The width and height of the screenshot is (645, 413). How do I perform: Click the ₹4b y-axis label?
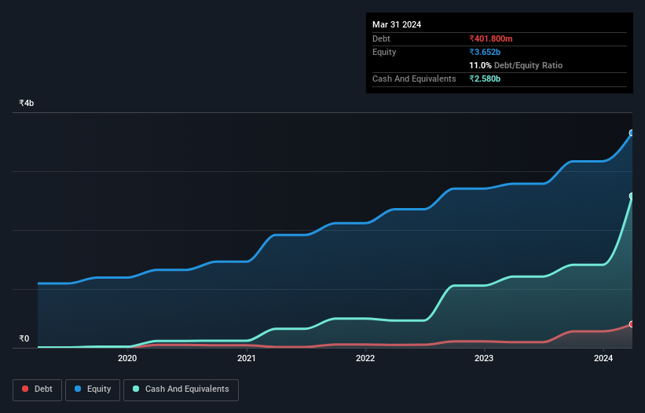click(x=27, y=103)
